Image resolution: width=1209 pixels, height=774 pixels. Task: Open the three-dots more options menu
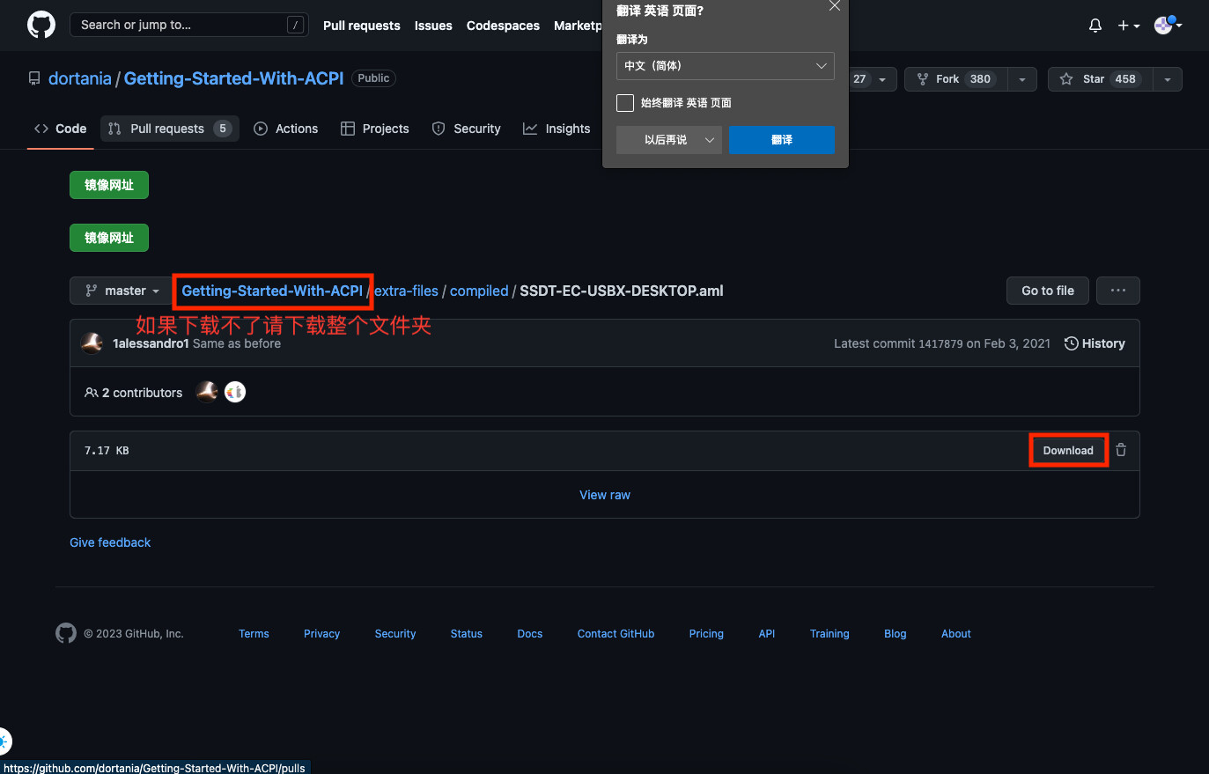1118,291
